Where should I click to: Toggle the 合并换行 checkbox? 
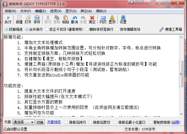tap(27, 29)
